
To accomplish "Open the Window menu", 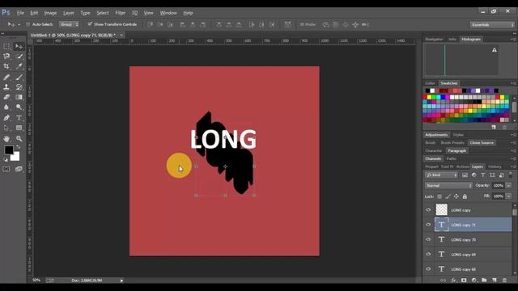I will coord(168,13).
